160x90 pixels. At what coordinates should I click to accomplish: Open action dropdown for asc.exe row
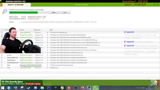pos(47,55)
